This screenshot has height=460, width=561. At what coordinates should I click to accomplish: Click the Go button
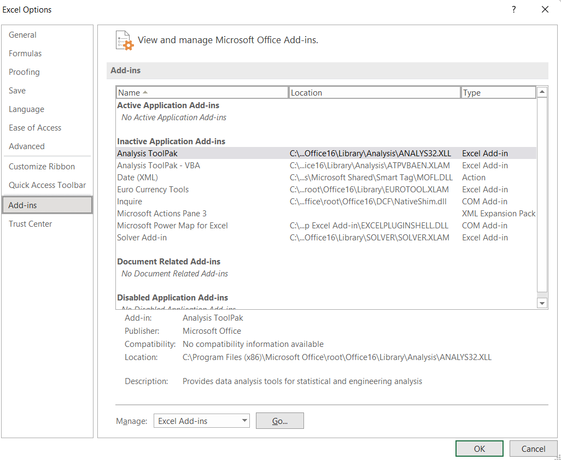(279, 421)
